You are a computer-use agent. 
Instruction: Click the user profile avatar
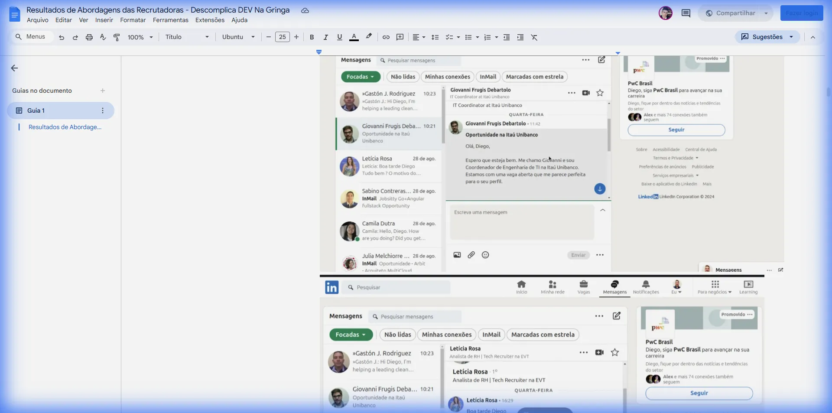[666, 13]
